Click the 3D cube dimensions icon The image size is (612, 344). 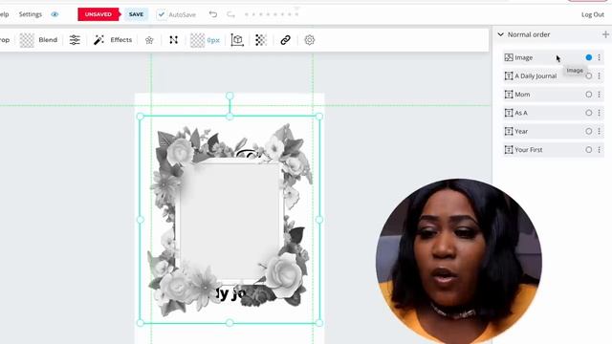click(237, 40)
